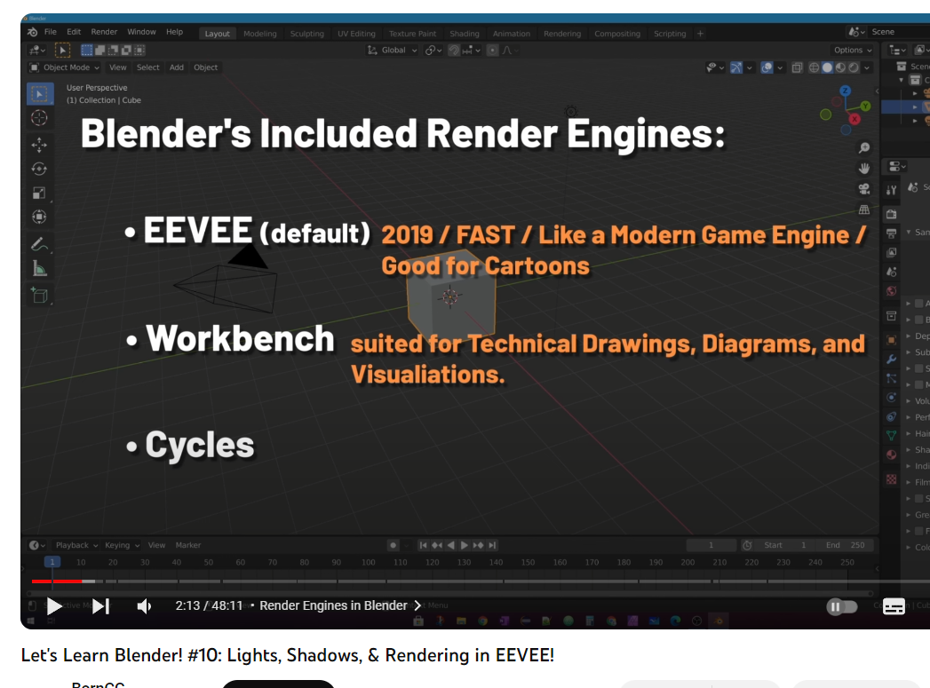The width and height of the screenshot is (930, 688).
Task: Skip to the next video
Action: click(x=101, y=605)
